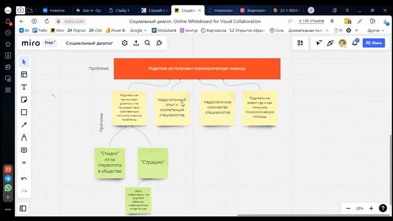The image size is (393, 221).
Task: Click the 136 отзывов reviews link
Action: pyautogui.click(x=311, y=21)
